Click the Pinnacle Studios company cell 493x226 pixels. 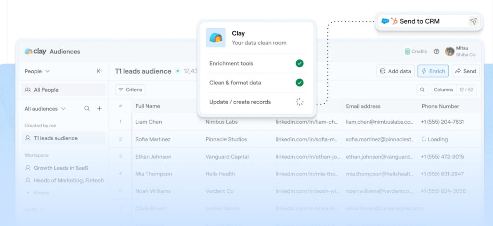226,139
